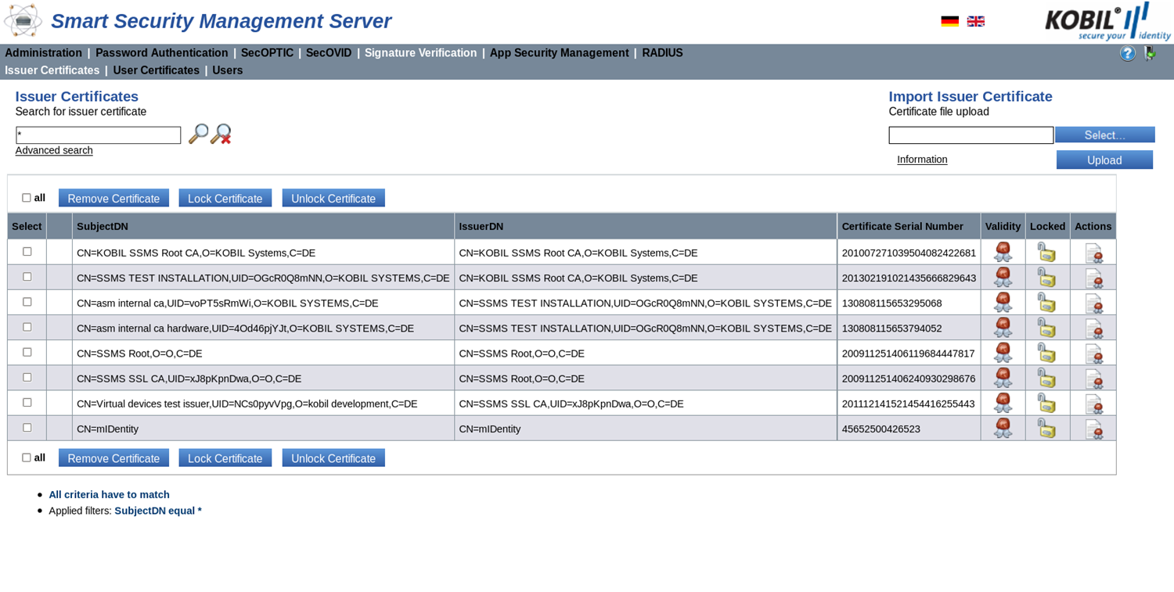Open certificate action for Virtual devices test issuer row
The image size is (1174, 592).
(1093, 404)
